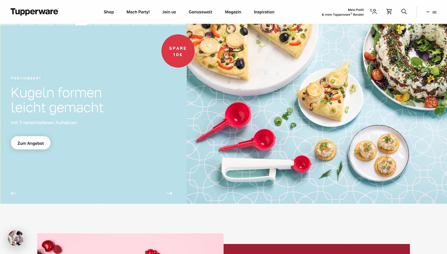Open Mein Profil & Berater link

pos(343,12)
